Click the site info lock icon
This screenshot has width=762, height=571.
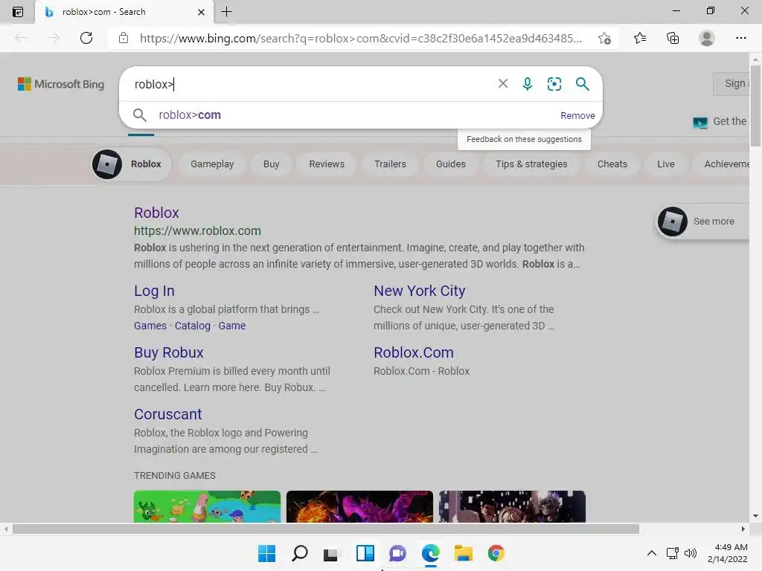pos(124,38)
